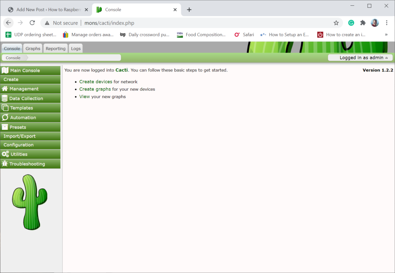Viewport: 395px width, 273px height.
Task: Expand the Create menu section
Action: pos(30,80)
